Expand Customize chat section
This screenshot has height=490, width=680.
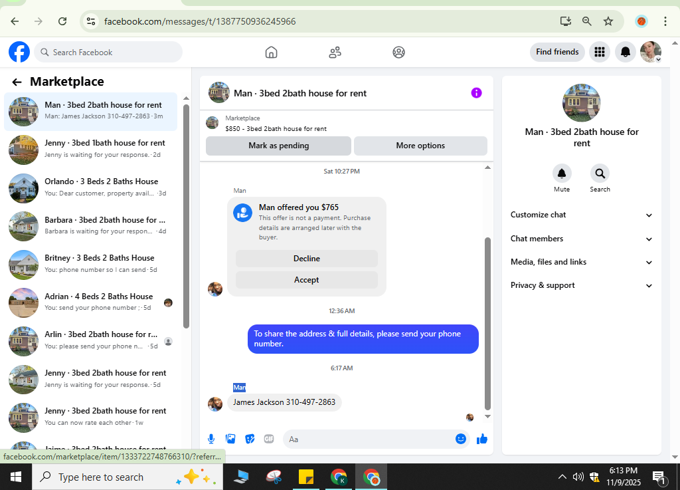coord(581,215)
